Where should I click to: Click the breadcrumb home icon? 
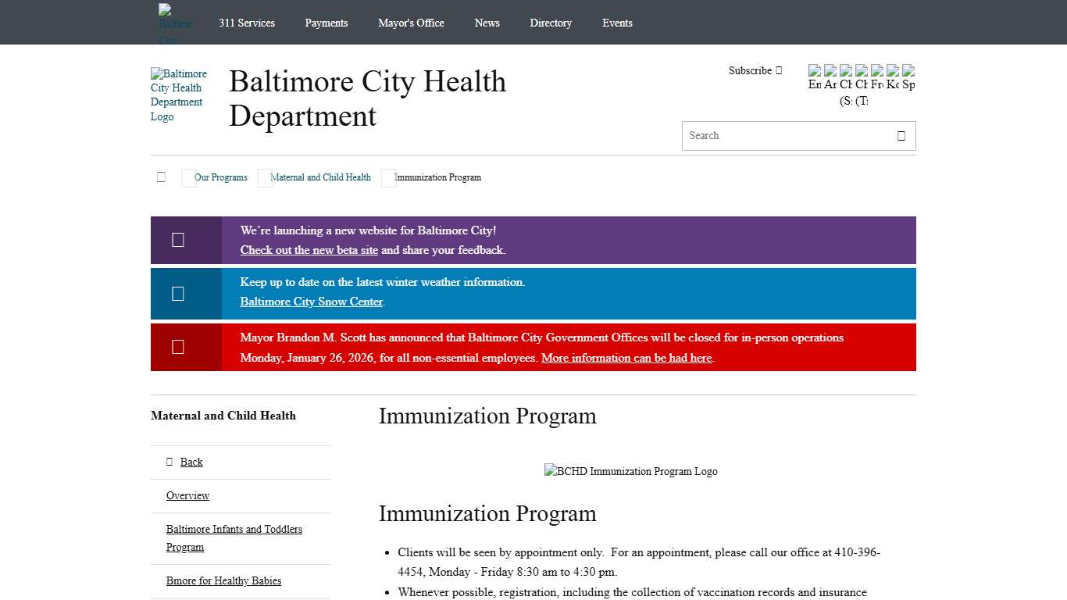coord(161,177)
